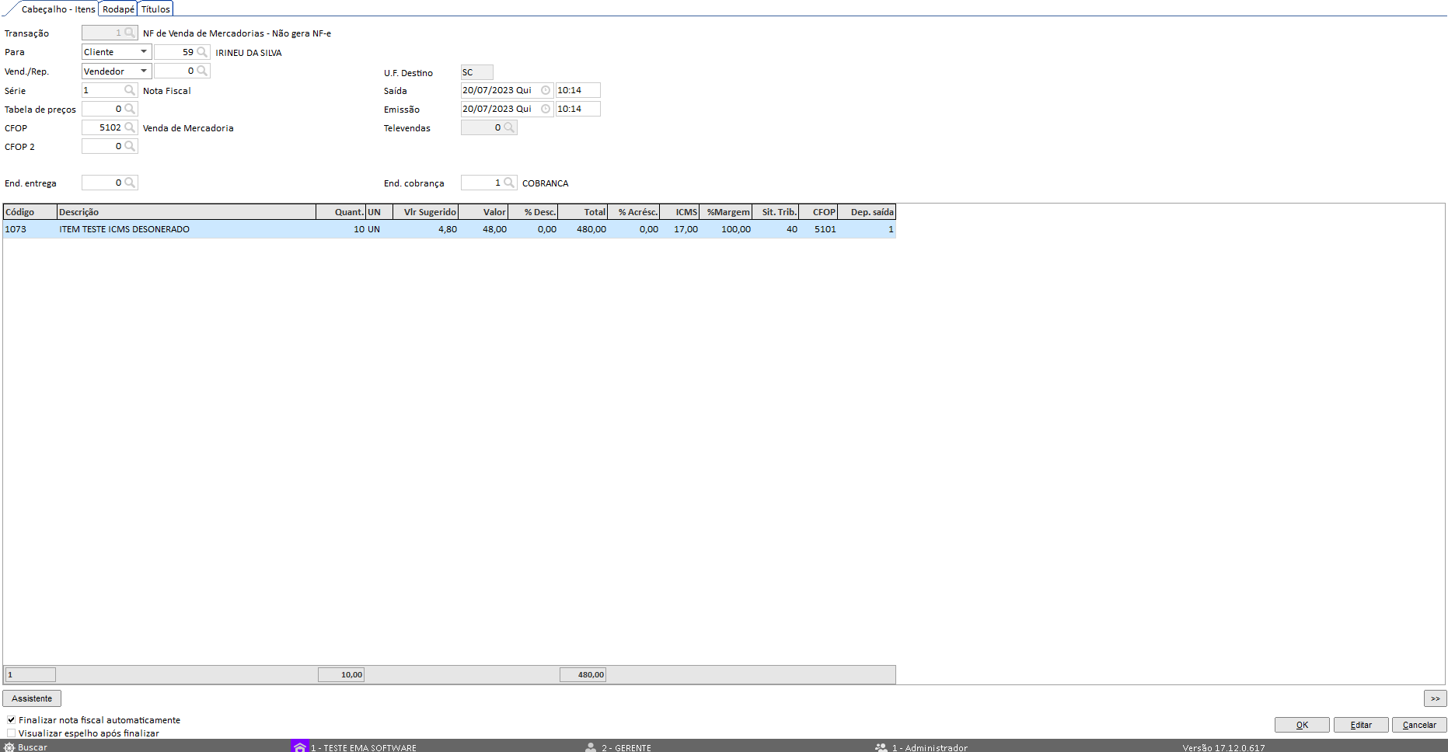The image size is (1448, 752).
Task: Search client with magnifier next to 59
Action: click(202, 52)
